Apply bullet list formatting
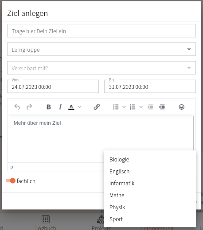 tap(116, 107)
